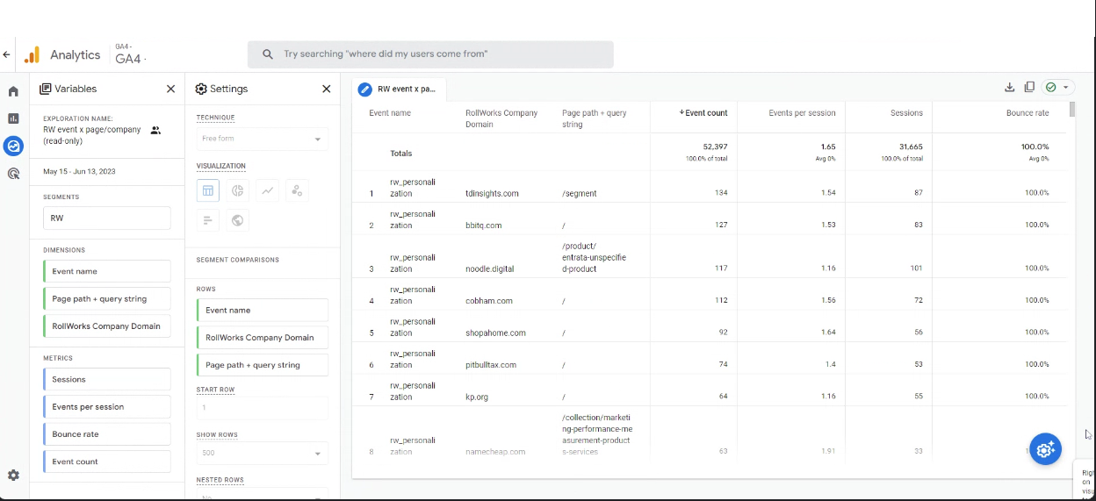Select the table visualization icon

point(208,190)
